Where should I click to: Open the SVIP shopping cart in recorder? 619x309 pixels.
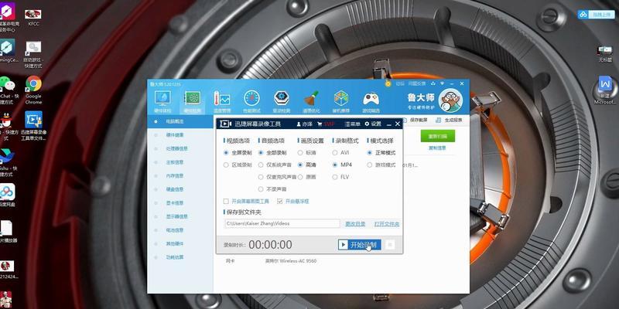point(326,124)
